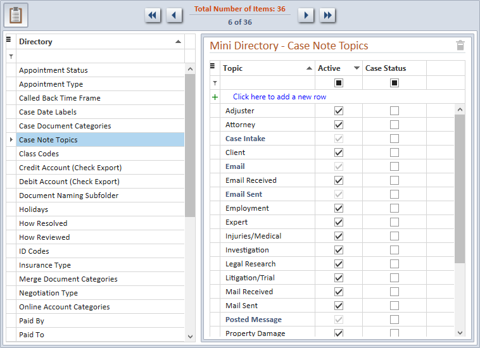The image size is (480, 348).
Task: Toggle the Case Status filter checkbox
Action: [395, 83]
